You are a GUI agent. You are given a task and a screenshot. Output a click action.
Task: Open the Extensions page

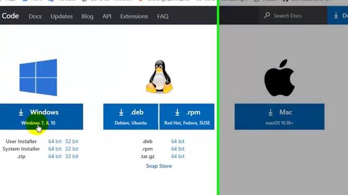point(134,16)
